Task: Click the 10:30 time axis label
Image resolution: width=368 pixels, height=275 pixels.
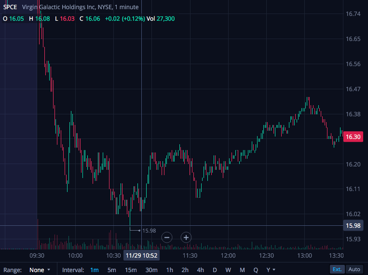Action: click(113, 256)
